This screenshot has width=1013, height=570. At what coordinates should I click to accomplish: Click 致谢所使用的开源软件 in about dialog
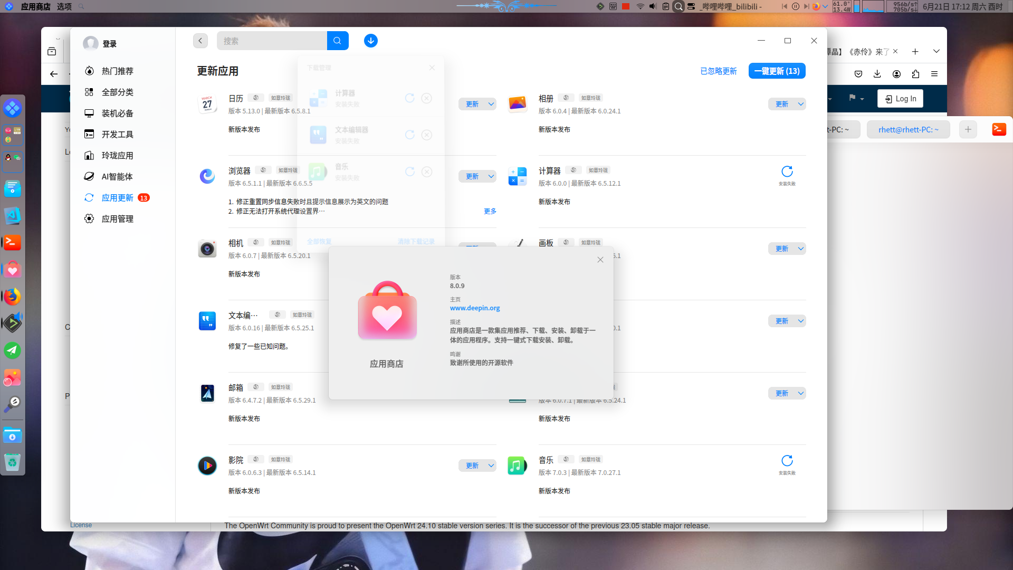pyautogui.click(x=482, y=363)
